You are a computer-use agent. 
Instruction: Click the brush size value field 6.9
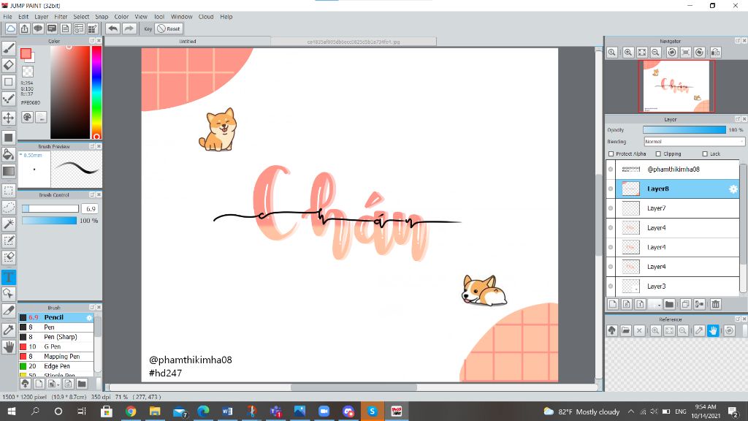pyautogui.click(x=91, y=208)
